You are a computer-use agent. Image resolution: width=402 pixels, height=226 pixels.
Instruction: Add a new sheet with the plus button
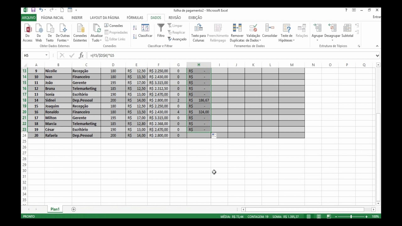coord(73,209)
